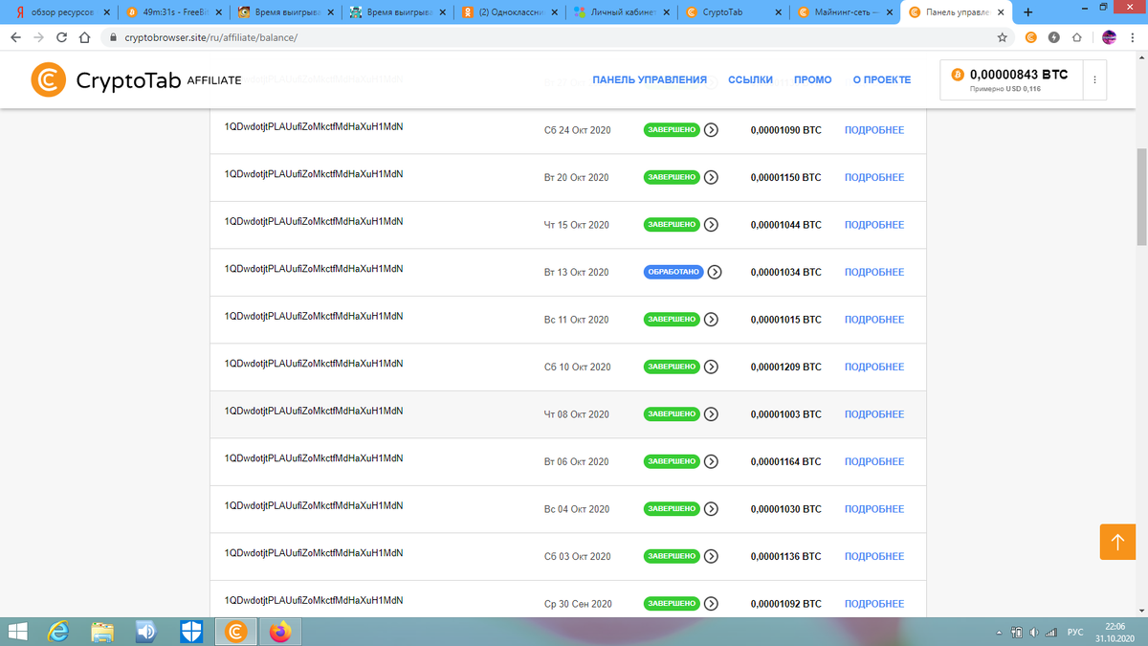Viewport: 1148px width, 646px height.
Task: Open details arrow for Сб 10 Окт 2020 row
Action: (711, 367)
